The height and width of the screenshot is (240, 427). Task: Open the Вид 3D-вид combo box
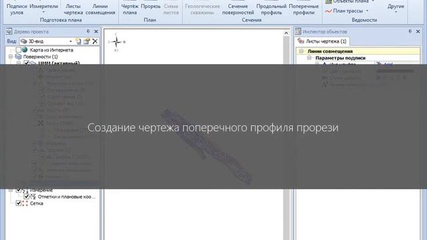47,41
